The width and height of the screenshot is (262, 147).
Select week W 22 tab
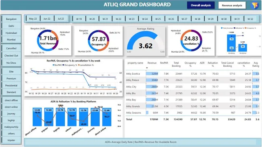119,19
